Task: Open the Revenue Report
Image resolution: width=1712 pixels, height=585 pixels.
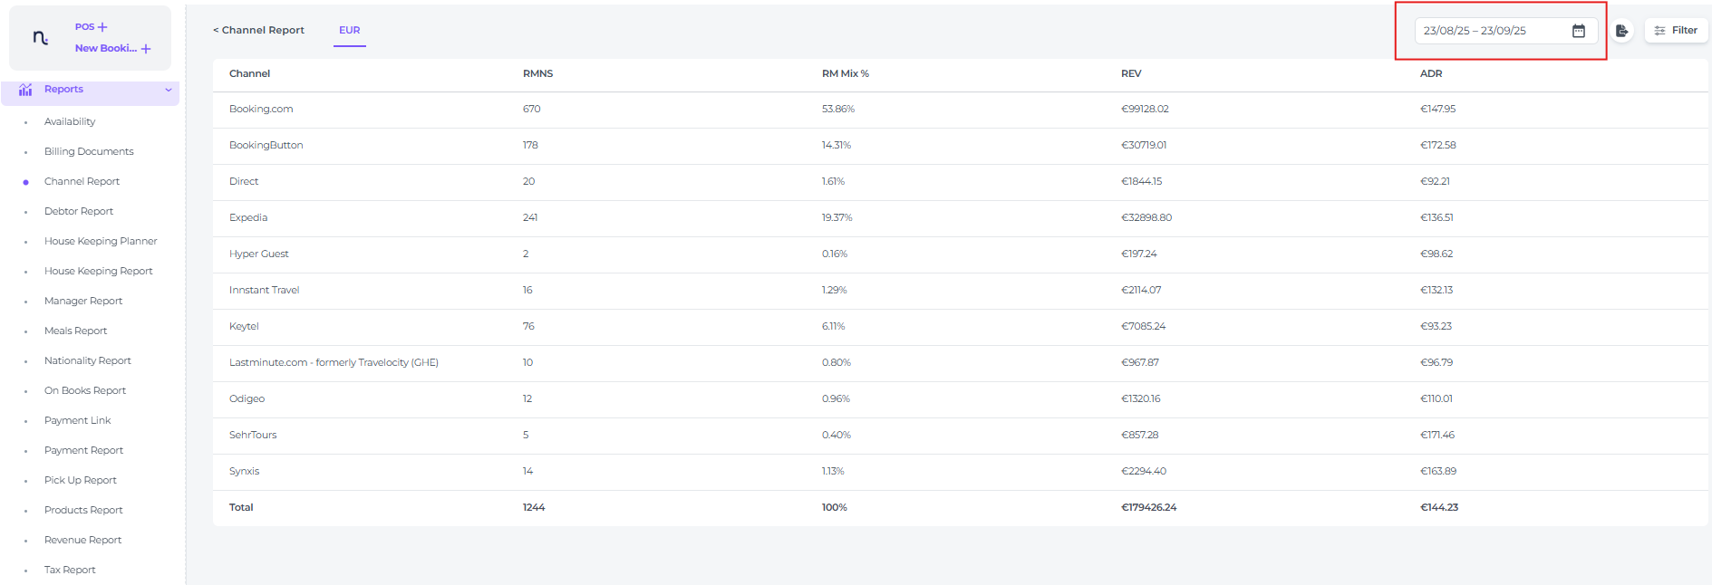Action: click(x=82, y=541)
